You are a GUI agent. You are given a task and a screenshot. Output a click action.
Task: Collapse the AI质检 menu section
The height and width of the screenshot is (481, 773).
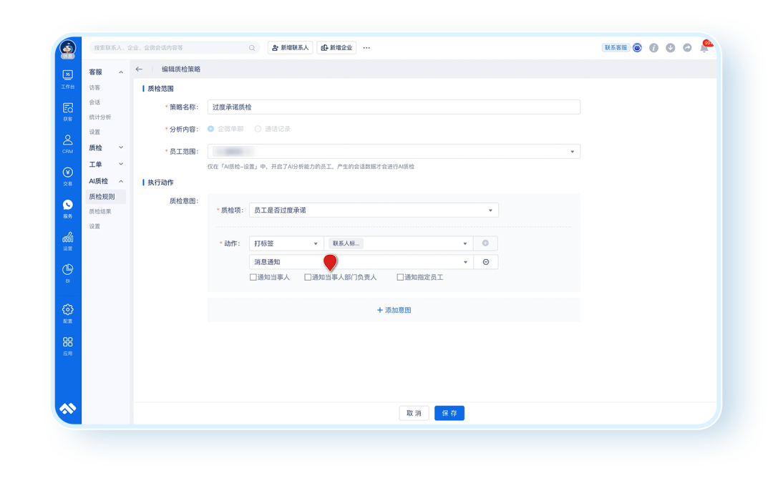(x=121, y=181)
